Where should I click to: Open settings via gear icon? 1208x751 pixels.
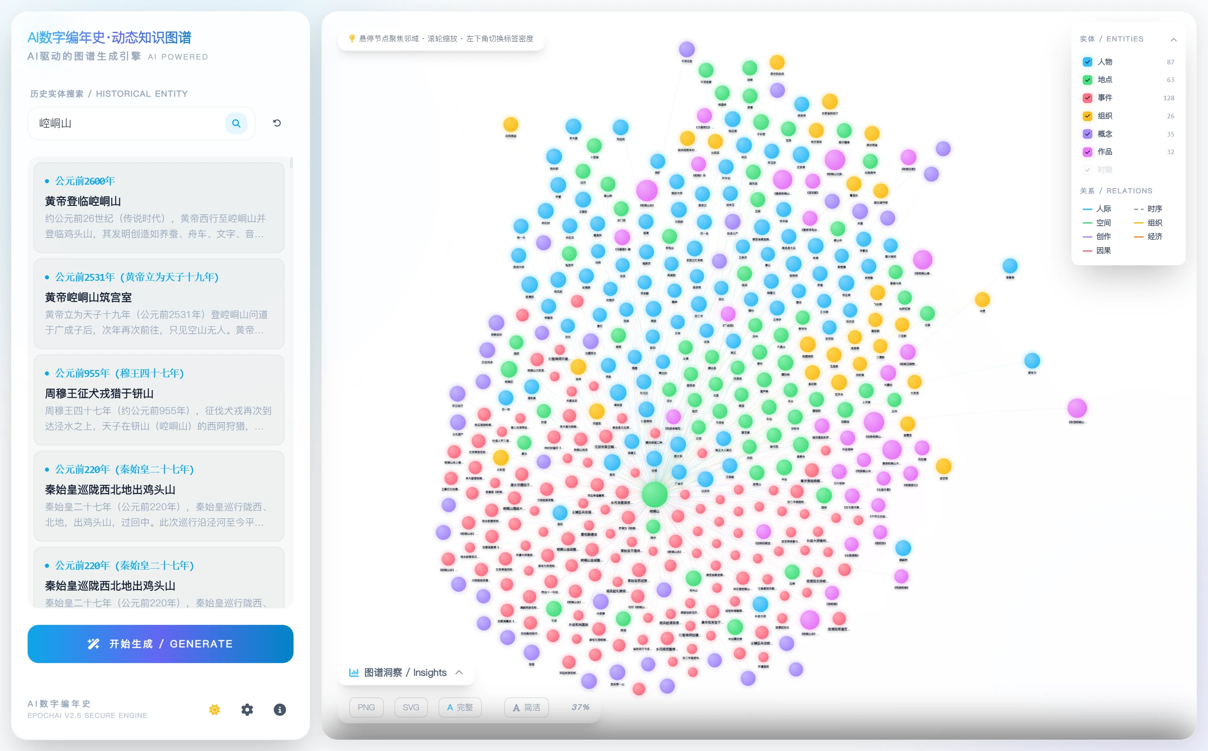247,709
